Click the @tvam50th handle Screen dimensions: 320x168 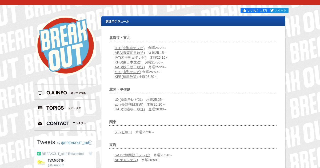click(x=56, y=165)
